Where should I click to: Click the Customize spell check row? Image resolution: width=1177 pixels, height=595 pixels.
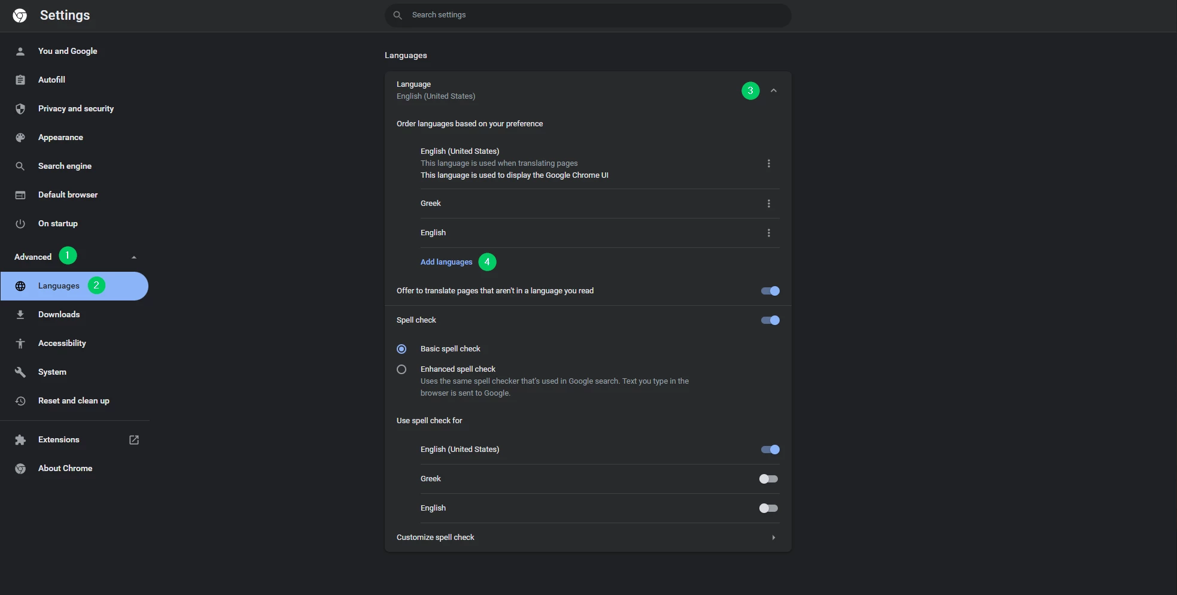[588, 538]
